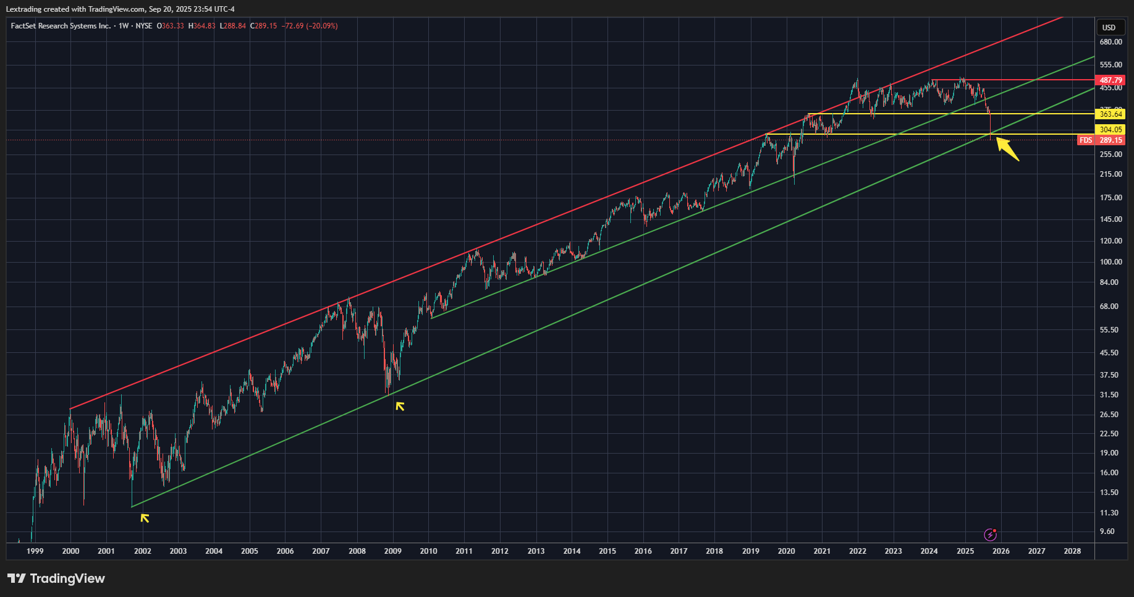Click the 2012 year label on time axis

tap(500, 551)
